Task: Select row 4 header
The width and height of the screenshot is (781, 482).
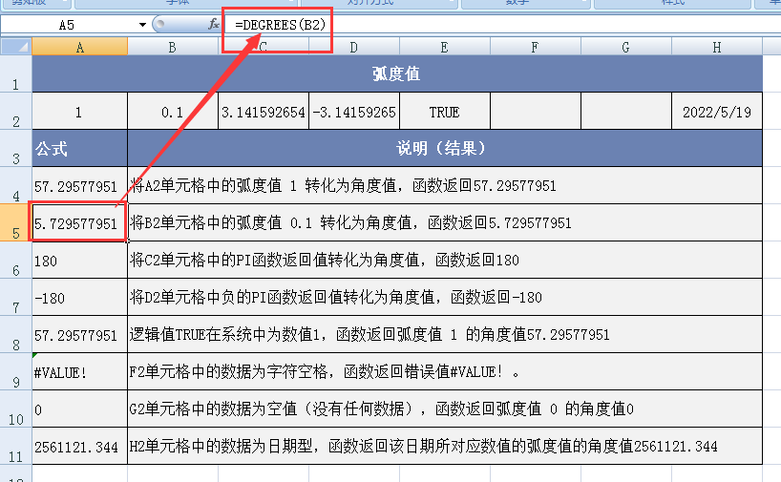Action: [x=16, y=185]
